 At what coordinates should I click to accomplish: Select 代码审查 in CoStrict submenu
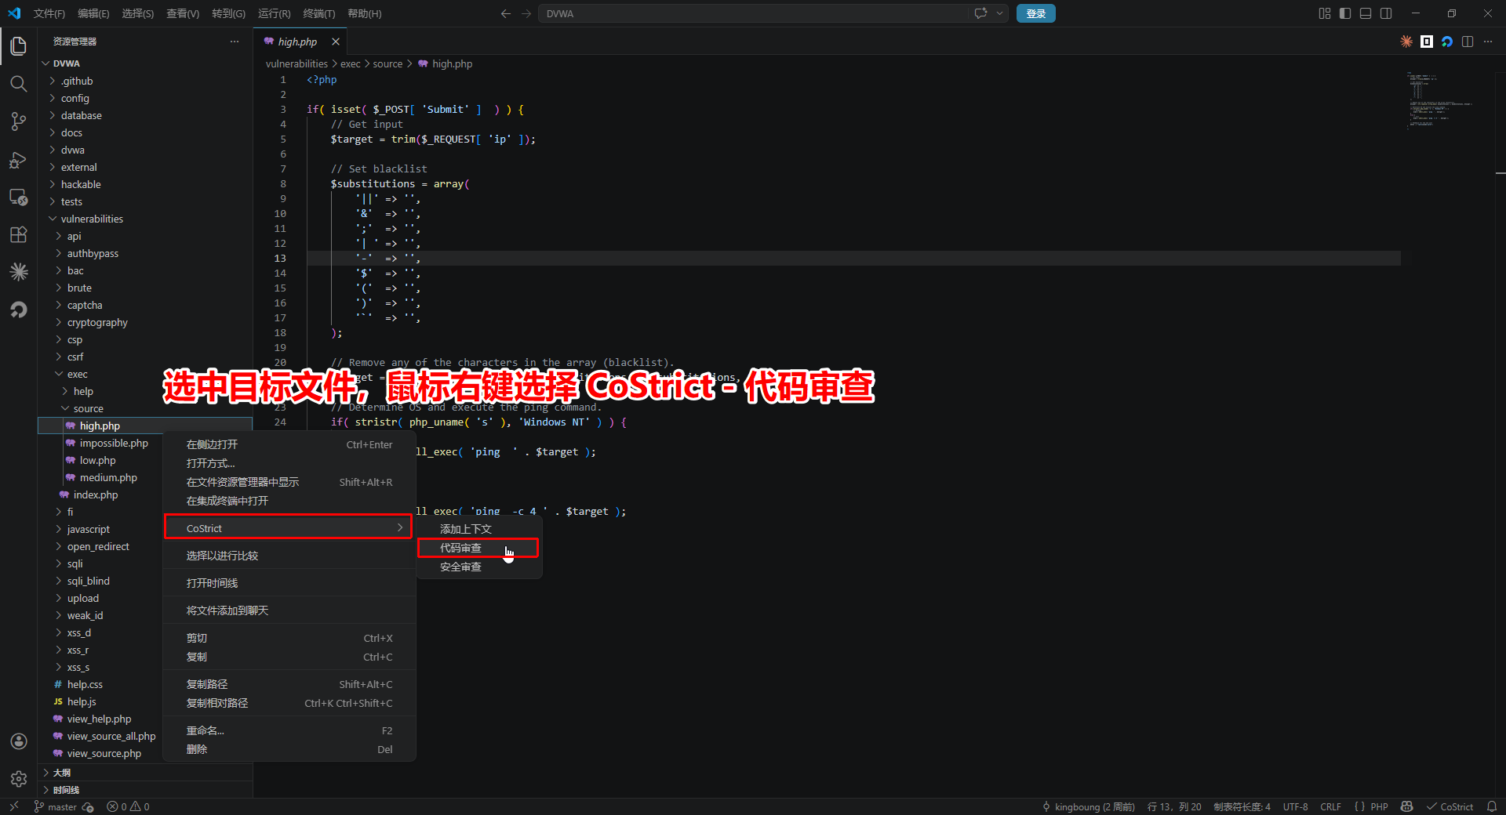(460, 548)
